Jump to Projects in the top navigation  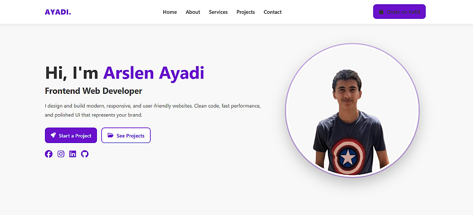click(245, 12)
